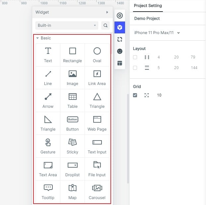Click the column layout bars icon

click(147, 57)
